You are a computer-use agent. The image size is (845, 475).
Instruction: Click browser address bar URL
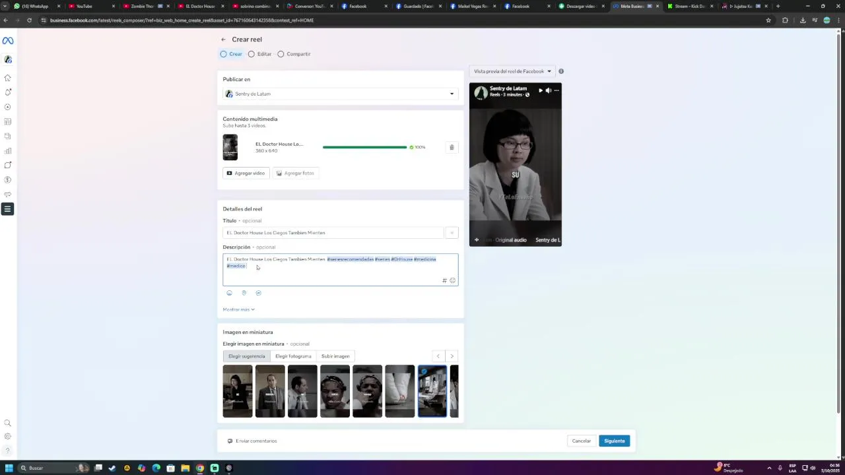coord(182,20)
